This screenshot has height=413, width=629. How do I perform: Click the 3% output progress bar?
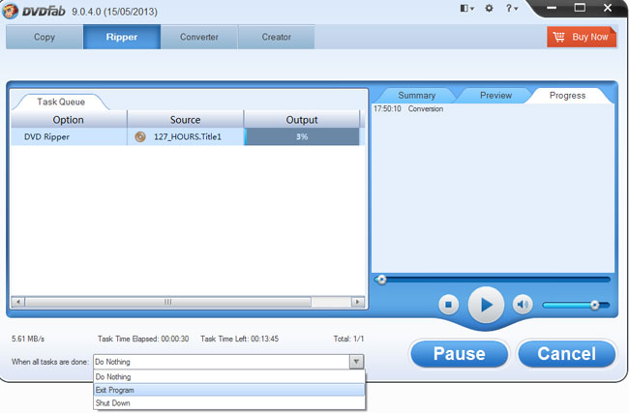[x=302, y=136]
